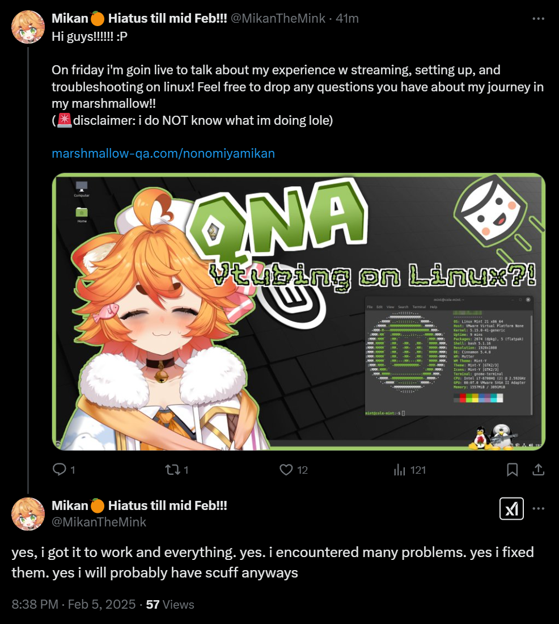
Task: Like the tweet with the heart icon
Action: (286, 470)
